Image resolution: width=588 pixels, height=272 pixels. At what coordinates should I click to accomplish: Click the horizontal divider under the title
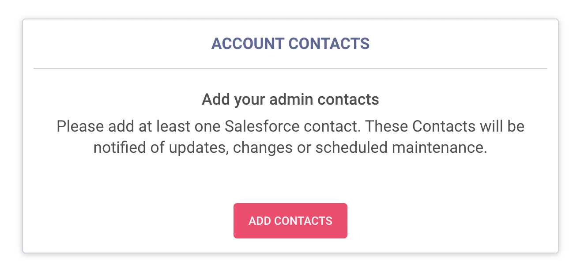[290, 68]
